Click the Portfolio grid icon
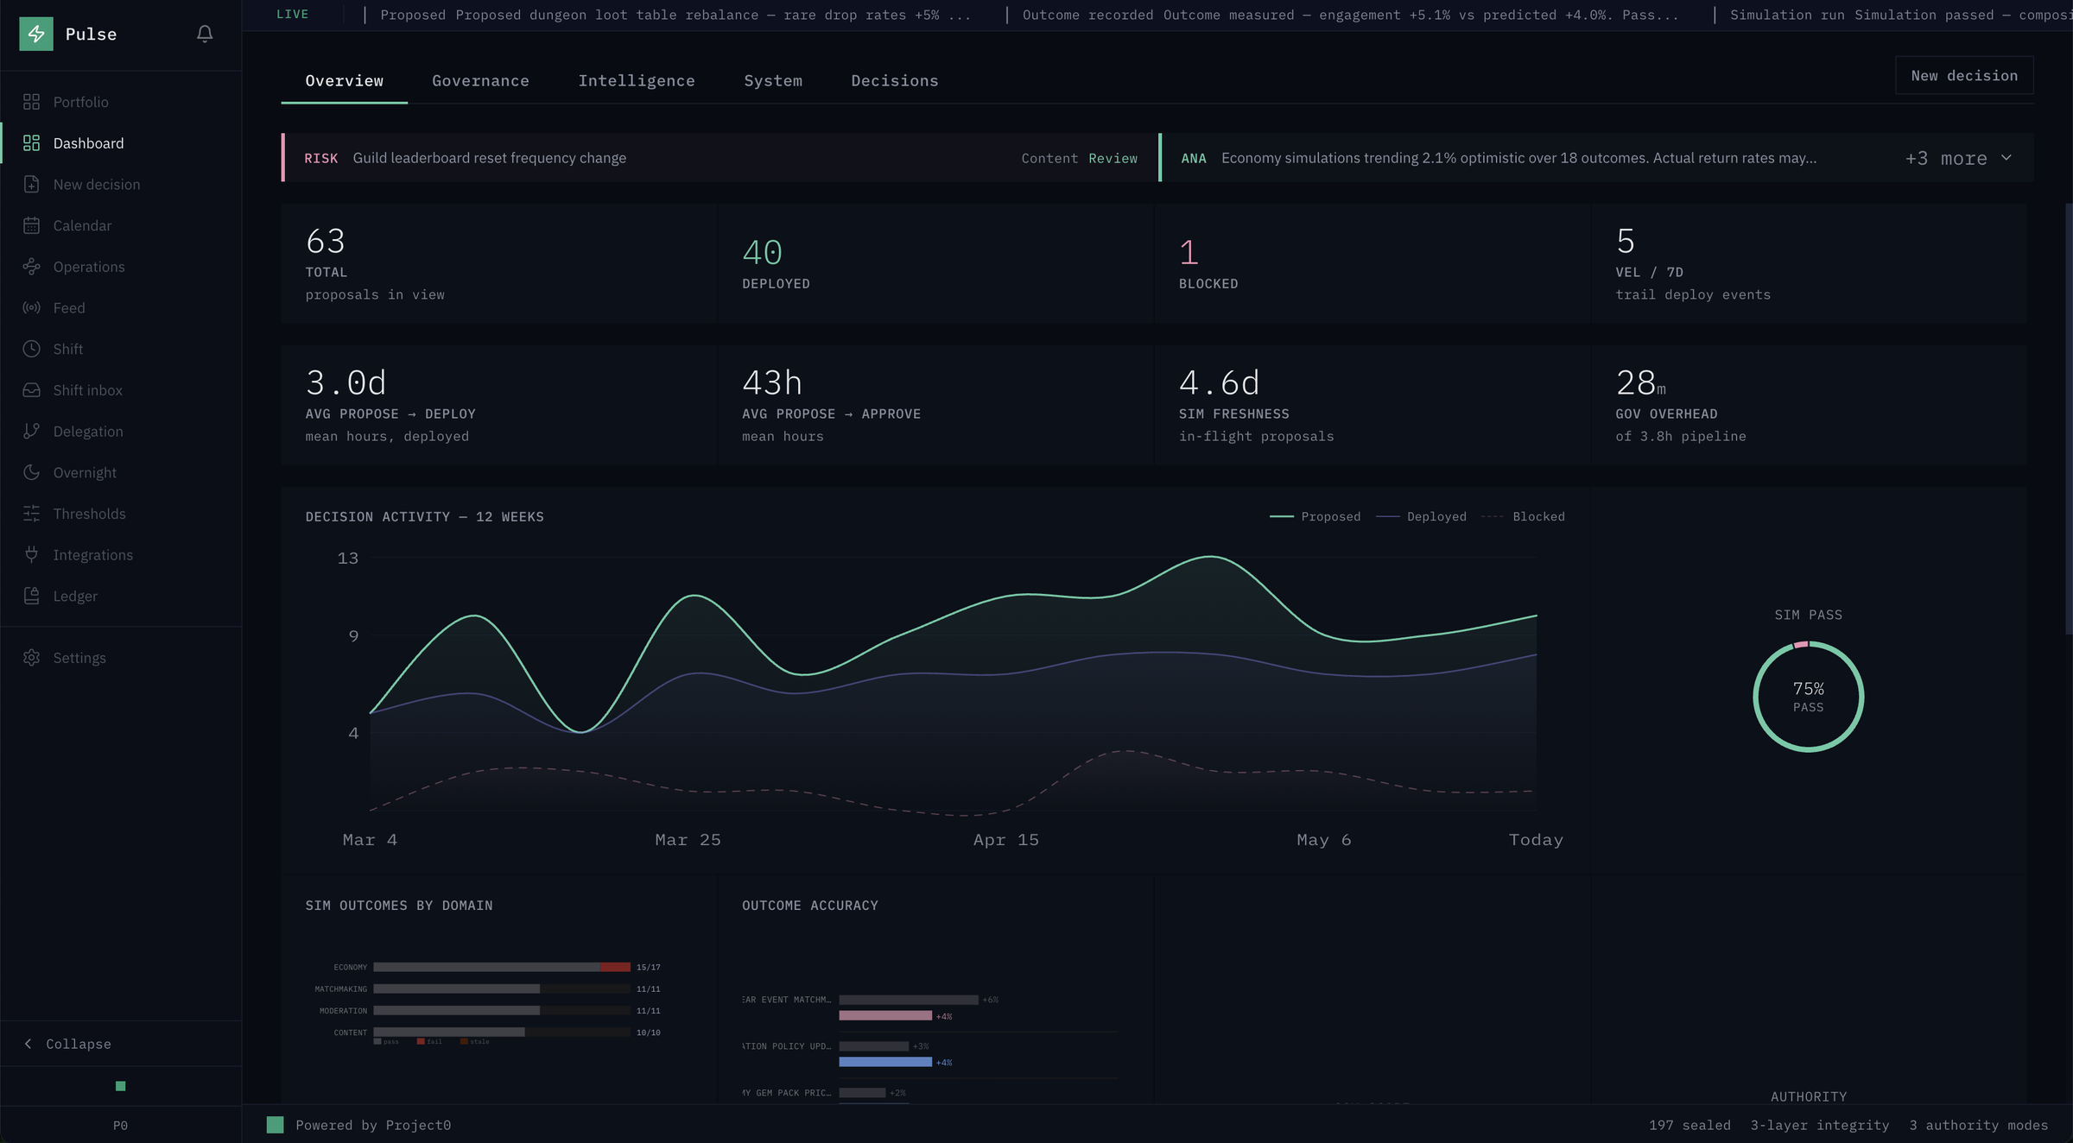The height and width of the screenshot is (1143, 2073). [x=32, y=102]
